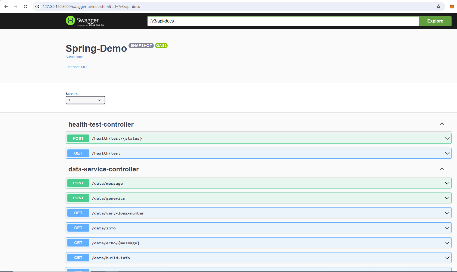Image resolution: width=457 pixels, height=272 pixels.
Task: Open the MetaMask fox extension icon
Action: click(452, 7)
